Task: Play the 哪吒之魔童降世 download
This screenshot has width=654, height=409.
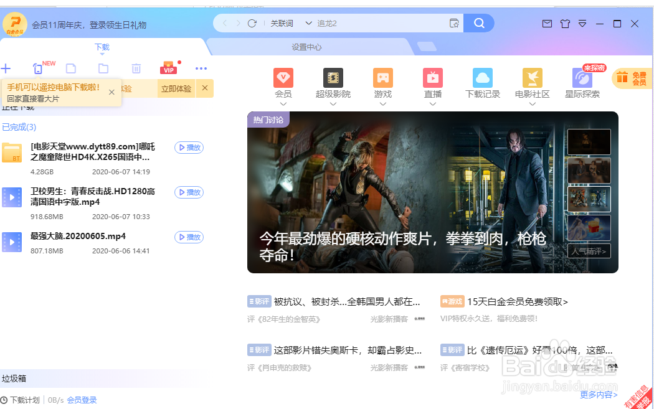Action: (x=189, y=148)
